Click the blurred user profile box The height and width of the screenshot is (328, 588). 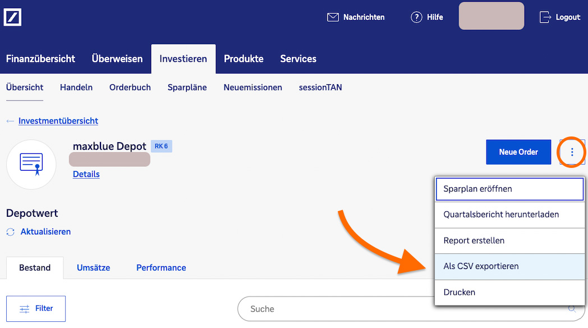coord(491,16)
